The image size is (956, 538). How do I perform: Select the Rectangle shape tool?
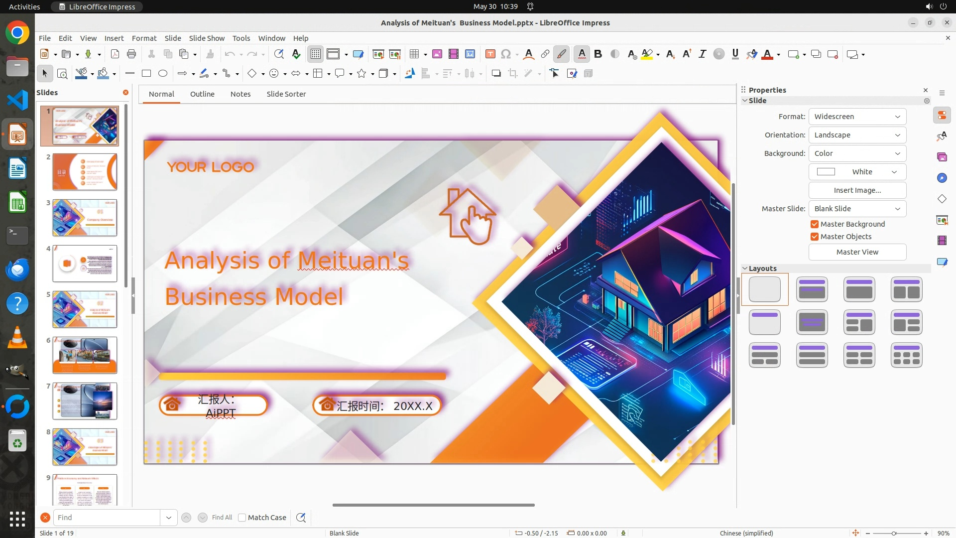(146, 74)
